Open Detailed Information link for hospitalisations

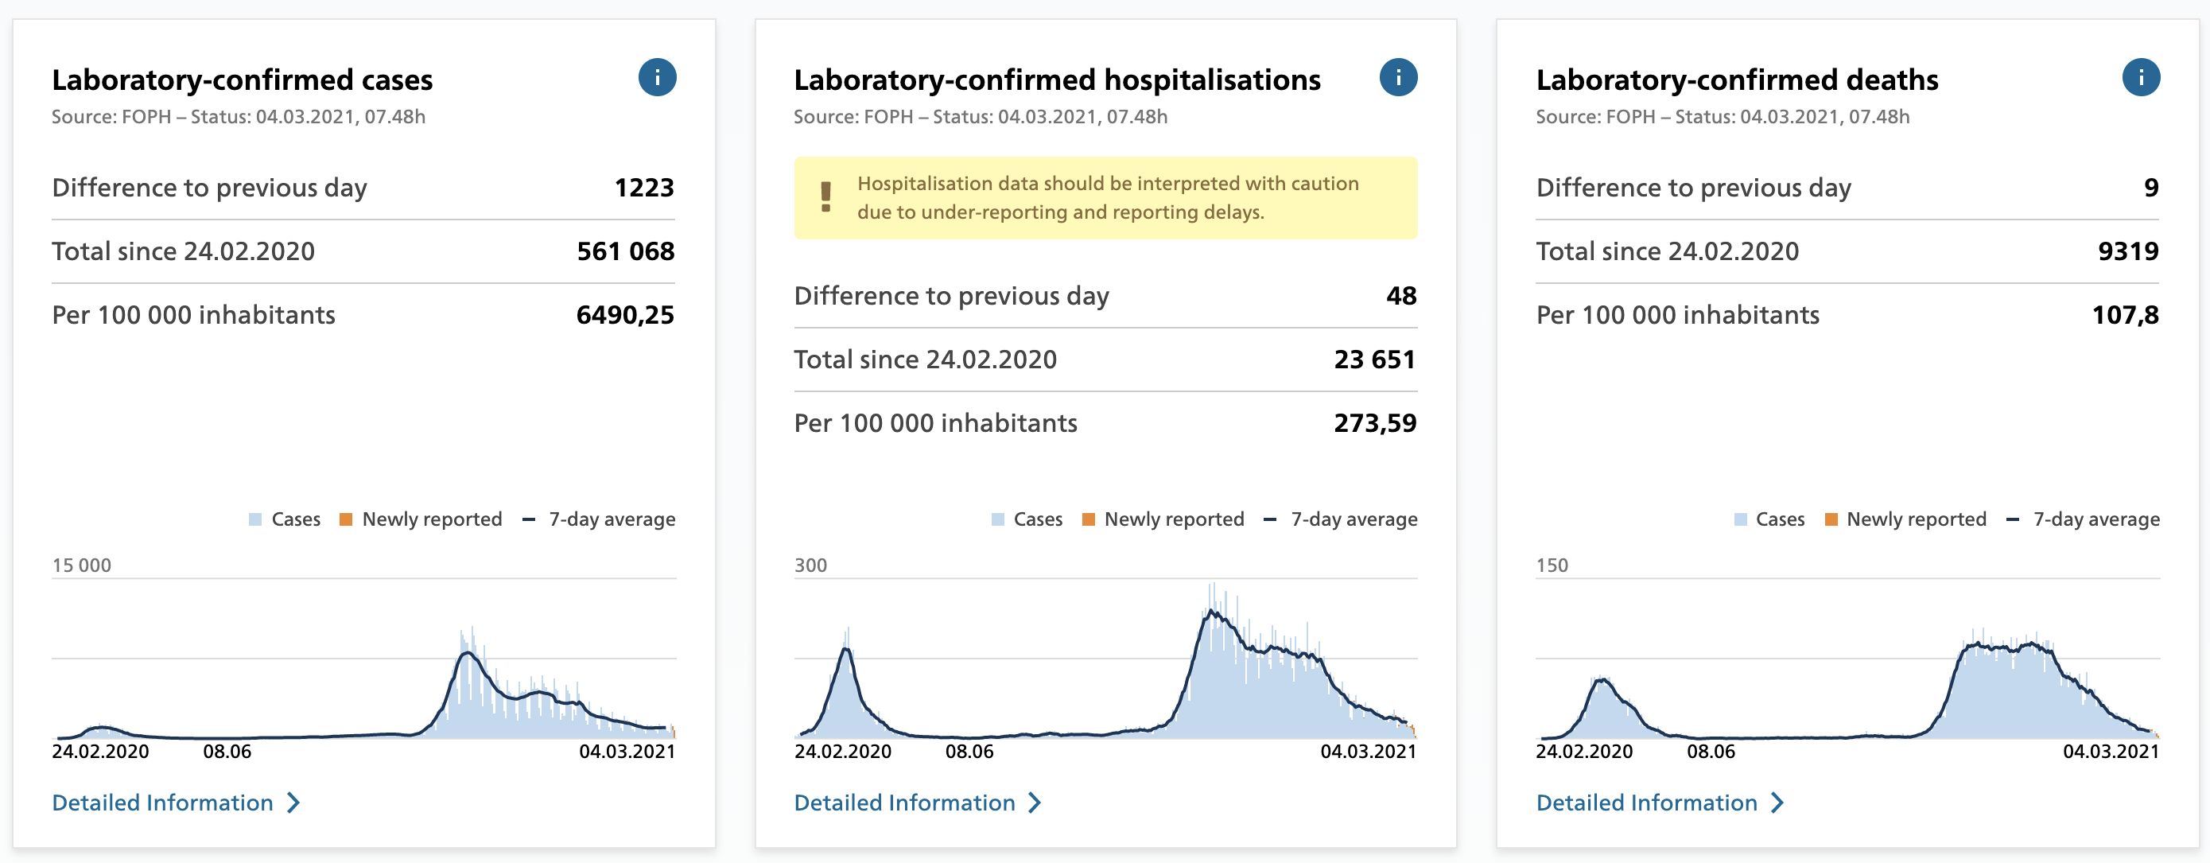(904, 803)
